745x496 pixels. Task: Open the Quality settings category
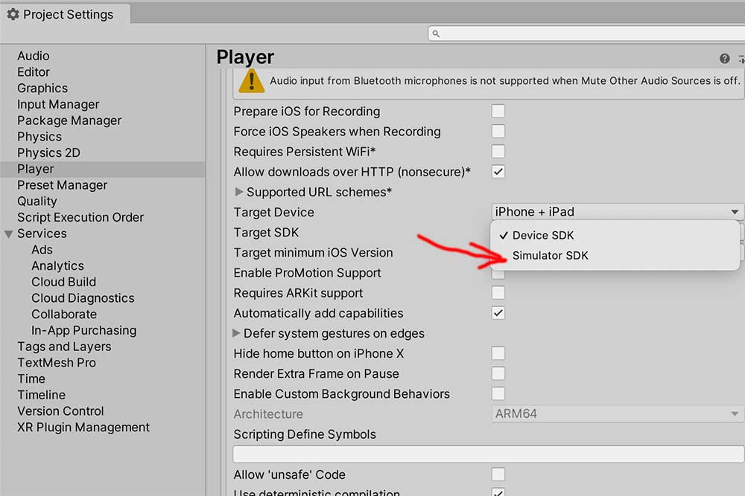pos(37,201)
